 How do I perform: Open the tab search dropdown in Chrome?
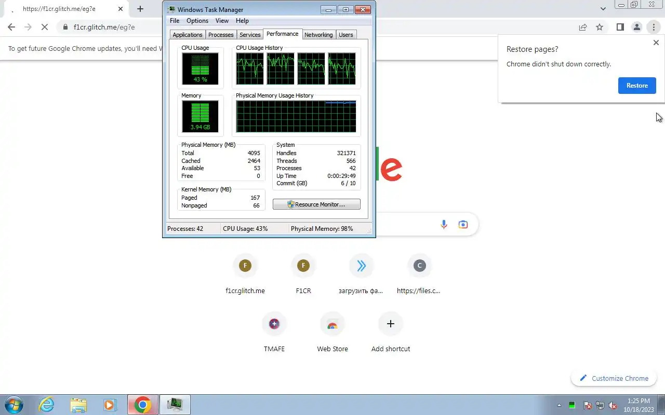tap(603, 9)
